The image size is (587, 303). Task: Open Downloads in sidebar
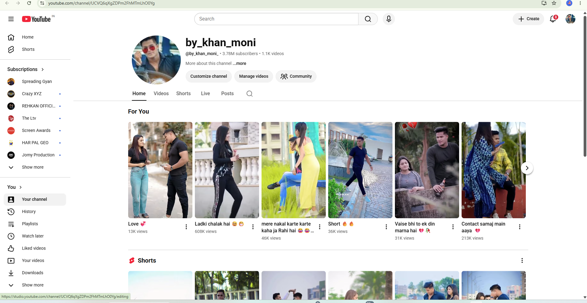point(35,273)
